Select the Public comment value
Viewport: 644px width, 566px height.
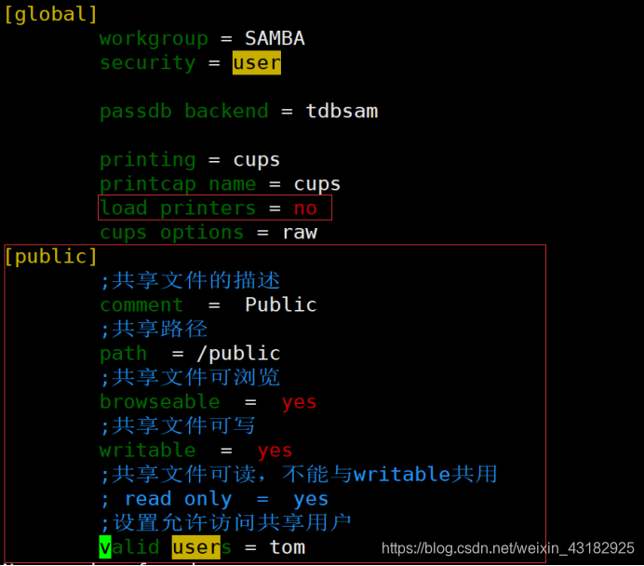[281, 304]
